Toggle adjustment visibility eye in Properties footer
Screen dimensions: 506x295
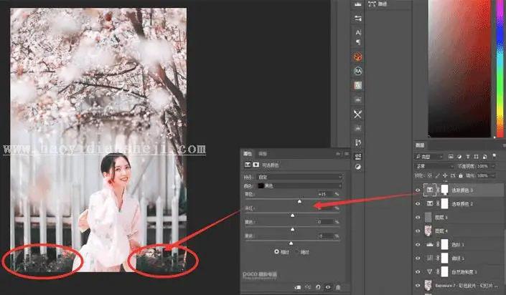[328, 287]
